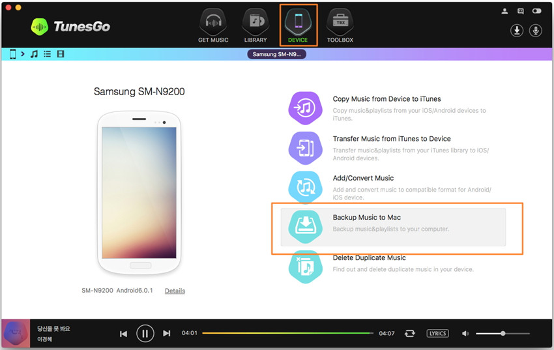Image resolution: width=554 pixels, height=350 pixels.
Task: Click the playing song title '당신을 못 봐요'
Action: point(53,328)
